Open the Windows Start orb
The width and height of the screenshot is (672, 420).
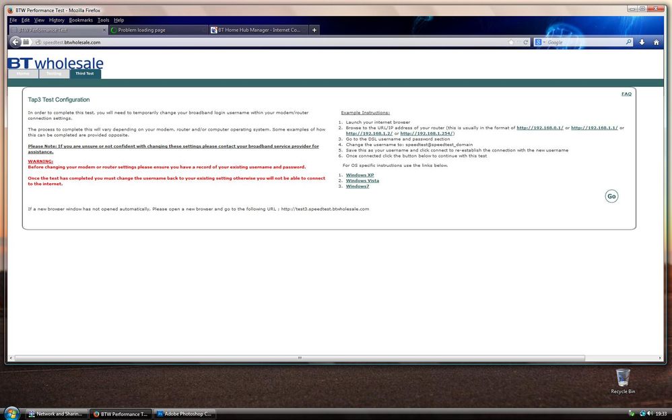point(11,413)
